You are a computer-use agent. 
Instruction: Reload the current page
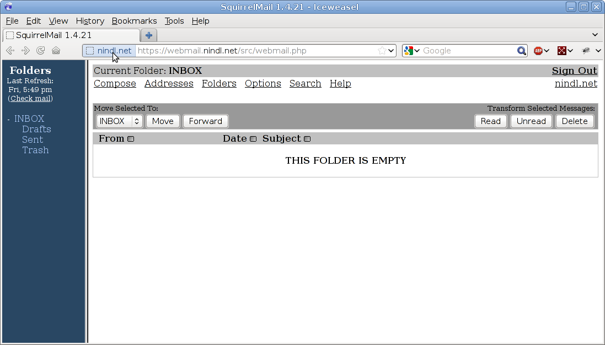pyautogui.click(x=40, y=51)
